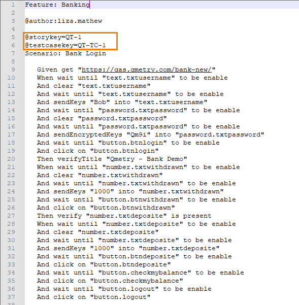Place the cursor on 'Scenario: Bank Login'
299x305 pixels.
point(65,53)
